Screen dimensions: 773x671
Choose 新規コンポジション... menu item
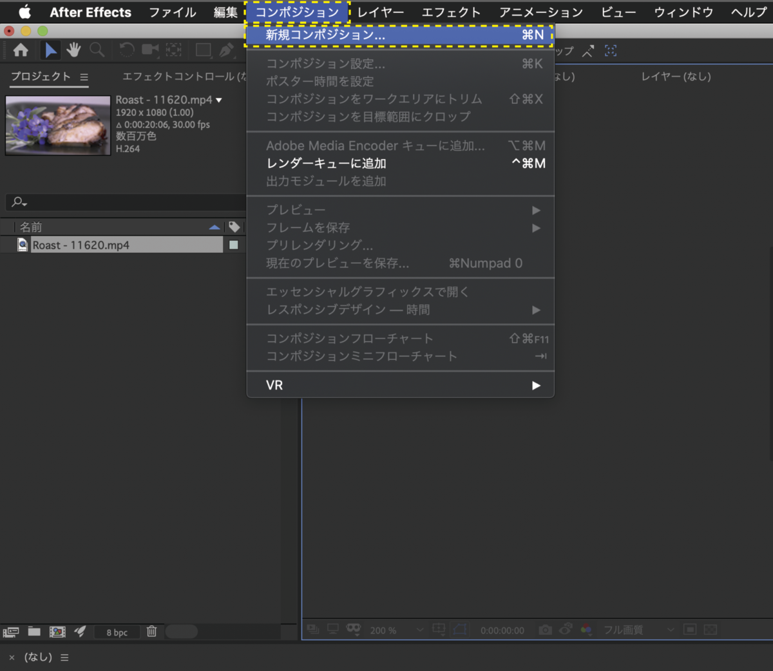[x=400, y=35]
